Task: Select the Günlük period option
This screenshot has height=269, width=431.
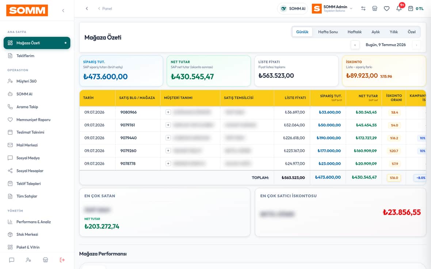Action: pos(302,32)
